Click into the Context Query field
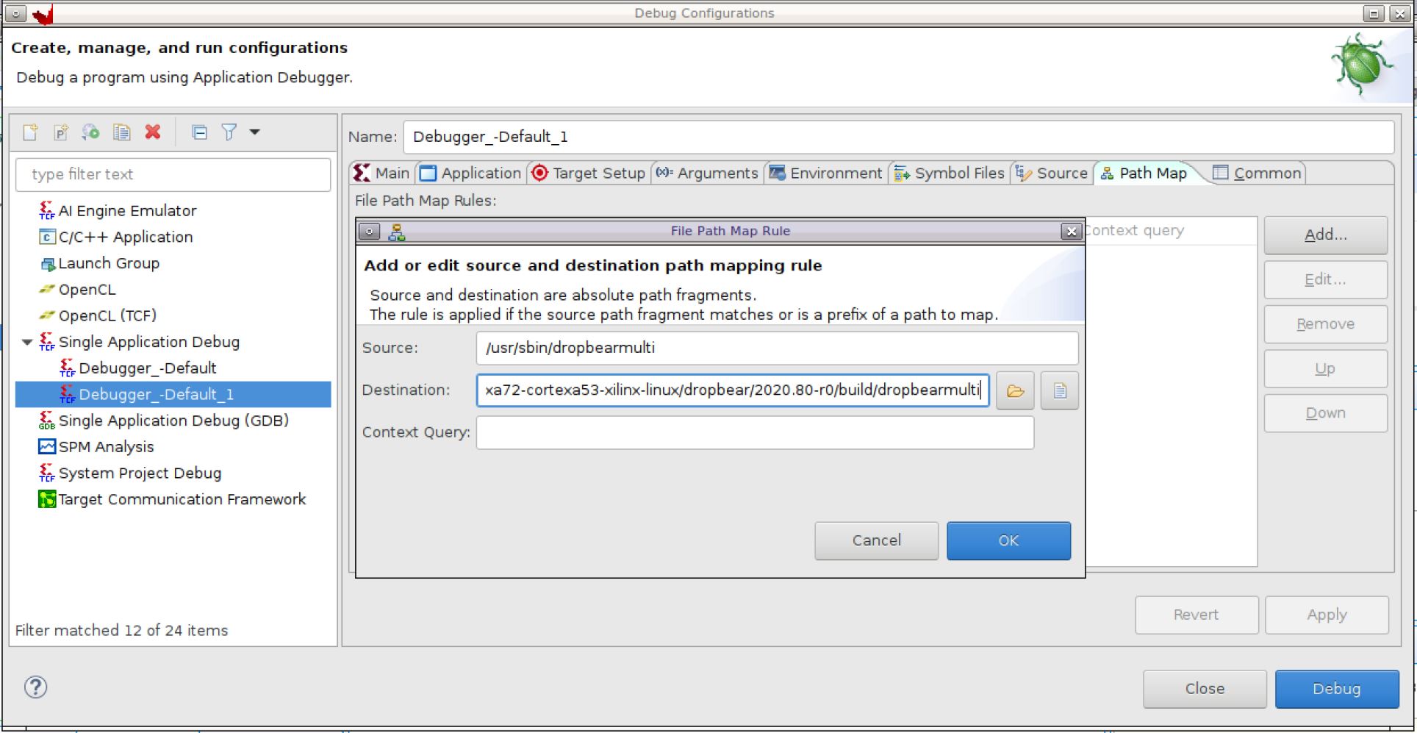 click(754, 432)
